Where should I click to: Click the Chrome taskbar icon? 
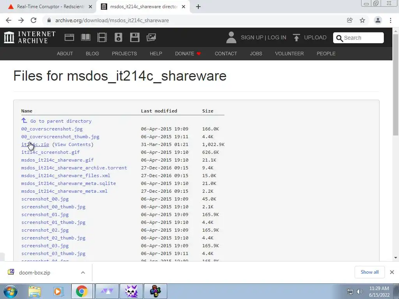click(x=82, y=291)
